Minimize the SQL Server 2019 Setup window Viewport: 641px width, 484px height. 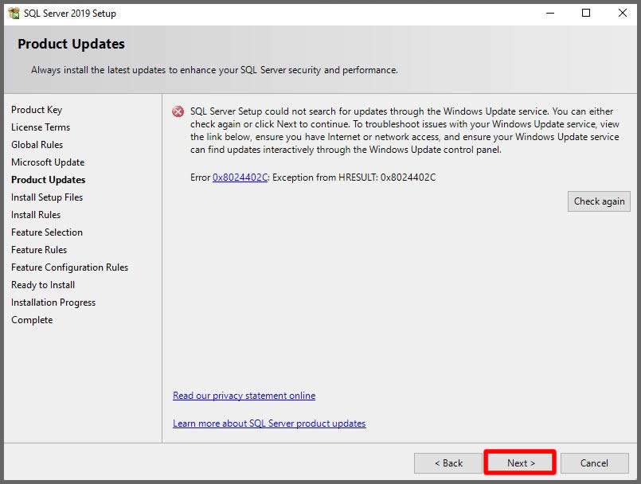tap(549, 13)
